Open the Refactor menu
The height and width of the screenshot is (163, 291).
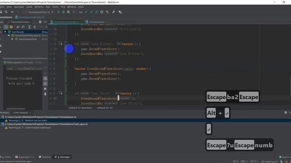point(39,7)
